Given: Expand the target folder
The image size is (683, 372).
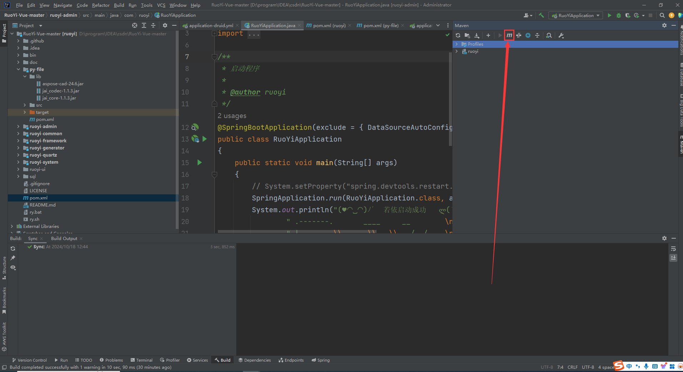Looking at the screenshot, I should pos(25,112).
